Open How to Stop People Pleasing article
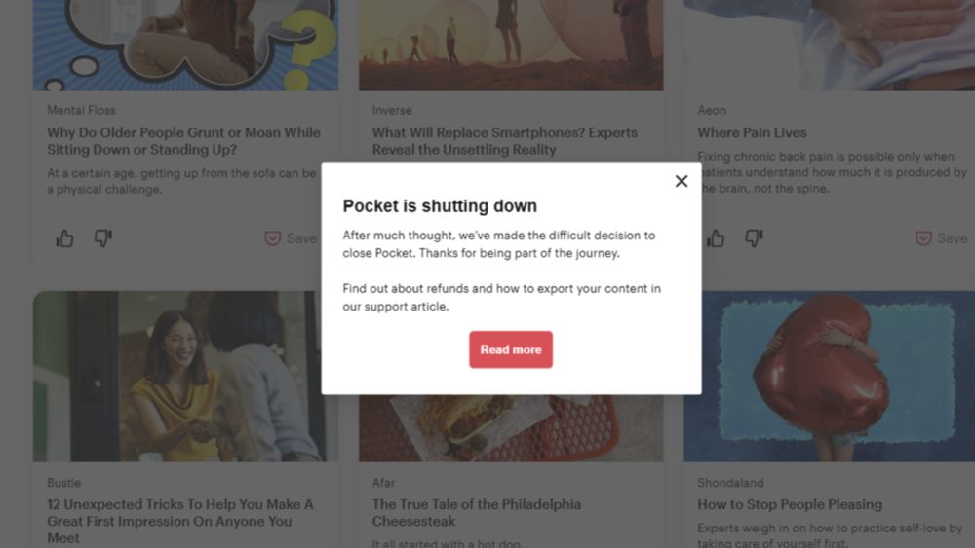The width and height of the screenshot is (975, 548). coord(790,504)
